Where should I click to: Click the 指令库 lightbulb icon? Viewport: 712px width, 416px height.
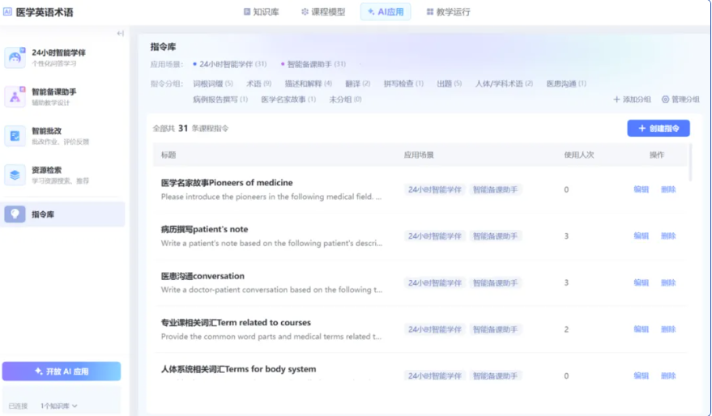[15, 214]
